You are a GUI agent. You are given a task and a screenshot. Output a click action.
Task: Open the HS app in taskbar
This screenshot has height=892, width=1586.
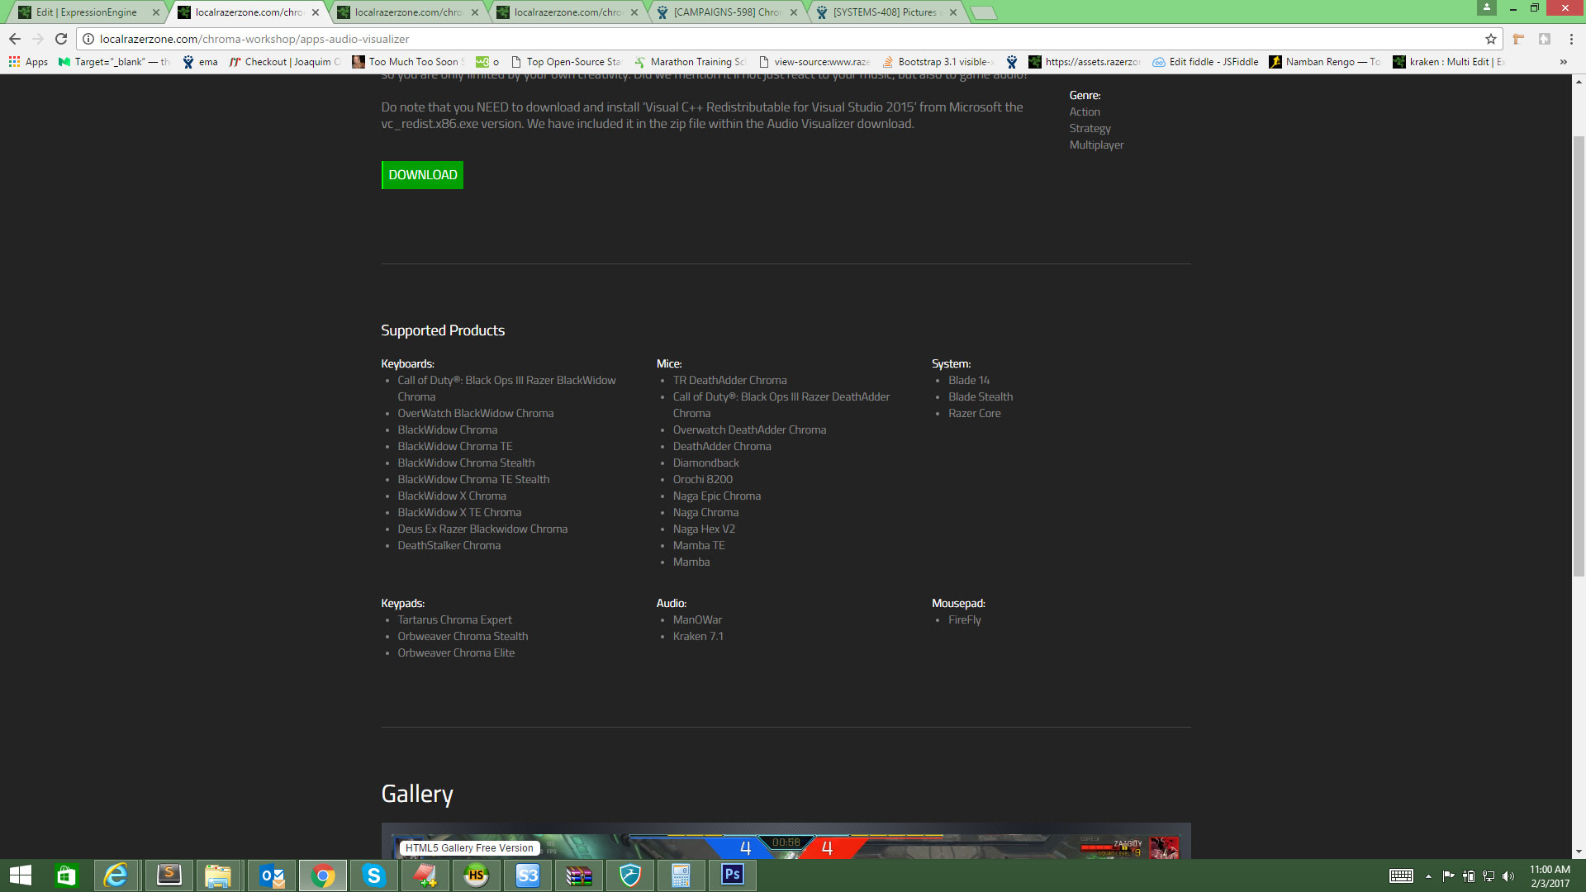(477, 875)
